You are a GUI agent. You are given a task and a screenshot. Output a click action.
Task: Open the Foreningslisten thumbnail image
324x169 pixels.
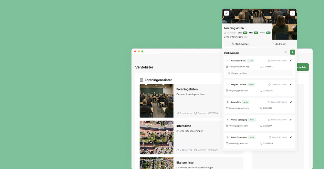[x=156, y=101]
